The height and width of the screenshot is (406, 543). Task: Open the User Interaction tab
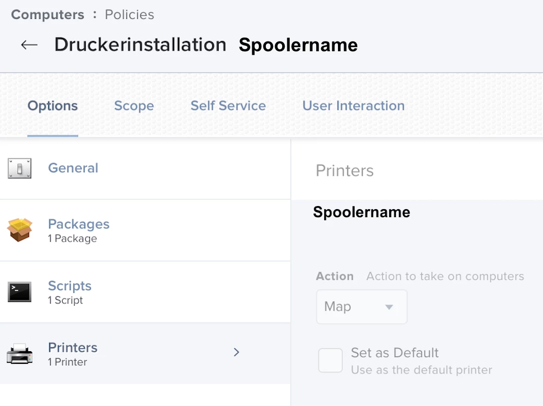[x=353, y=106]
